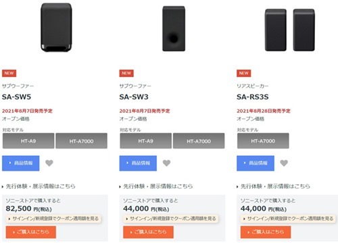Expand coupon sign-in link for SA-SW3
Screen dimensions: 338x243
click(171, 219)
